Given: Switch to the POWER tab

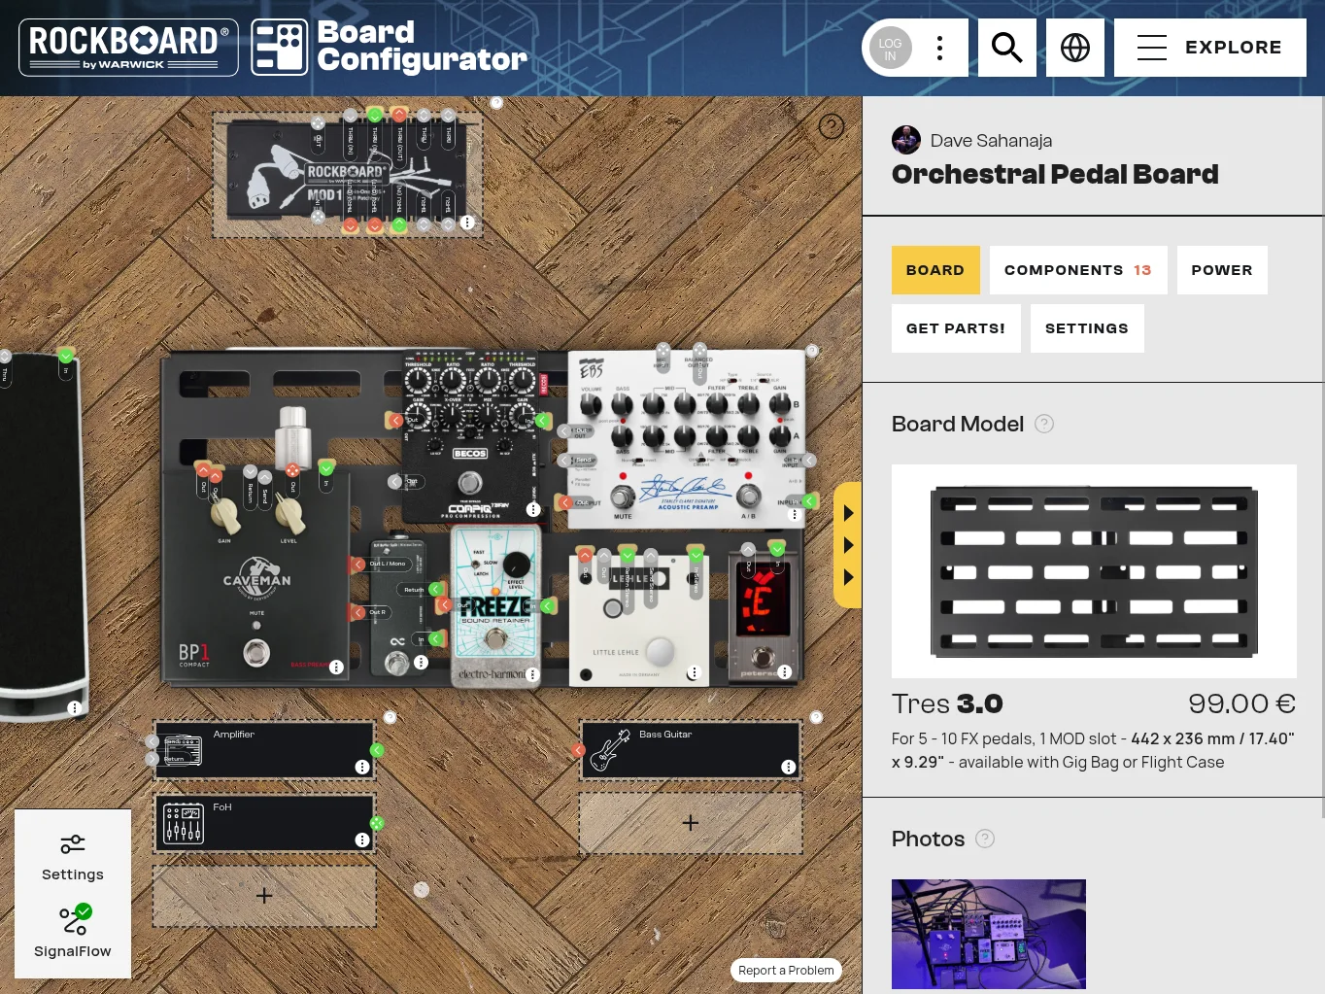Looking at the screenshot, I should pyautogui.click(x=1222, y=270).
